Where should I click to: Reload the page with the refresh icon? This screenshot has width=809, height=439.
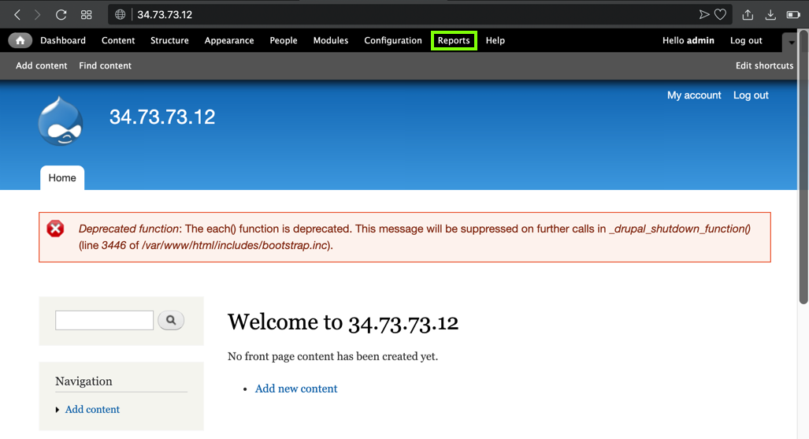61,14
